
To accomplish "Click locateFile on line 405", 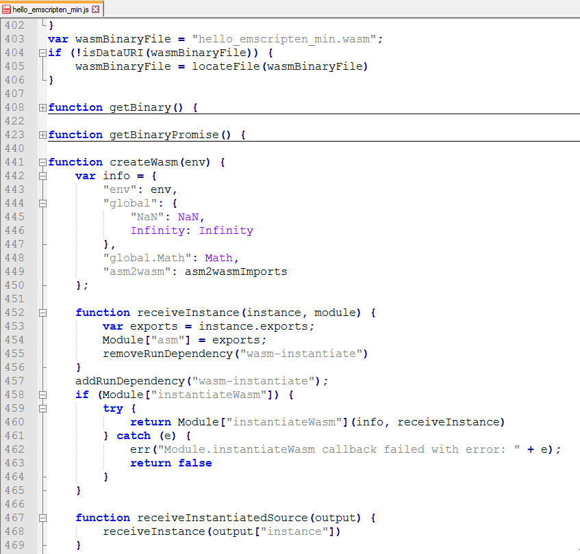I will click(226, 66).
